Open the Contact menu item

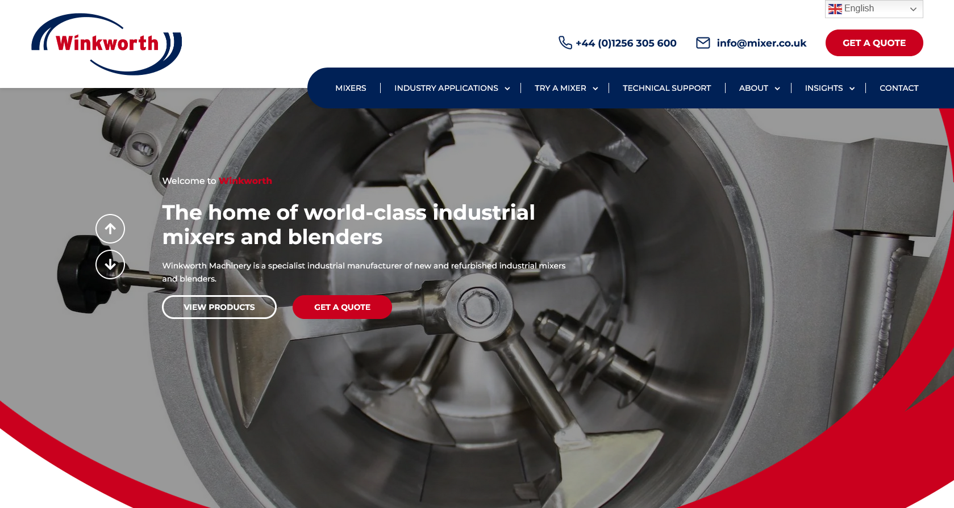[899, 88]
